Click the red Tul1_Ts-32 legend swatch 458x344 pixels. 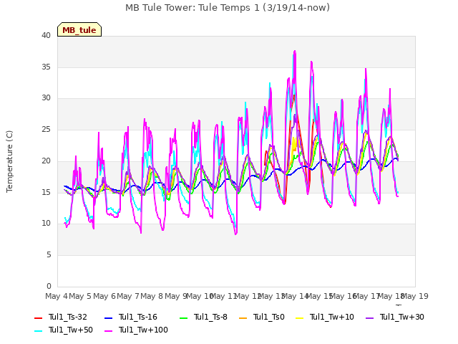coord(38,317)
